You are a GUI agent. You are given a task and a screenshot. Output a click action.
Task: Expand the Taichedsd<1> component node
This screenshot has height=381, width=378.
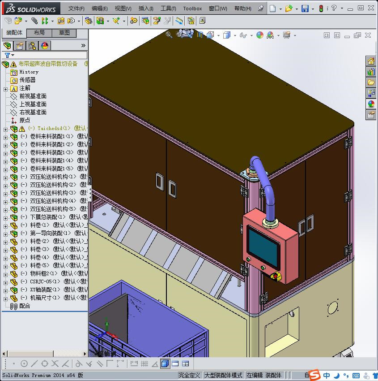click(5, 130)
